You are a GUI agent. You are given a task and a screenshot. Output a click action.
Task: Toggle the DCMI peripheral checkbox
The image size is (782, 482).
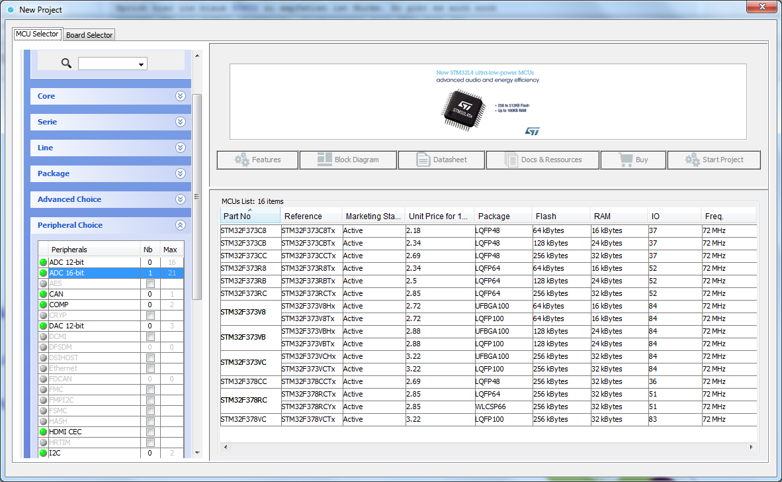[150, 337]
